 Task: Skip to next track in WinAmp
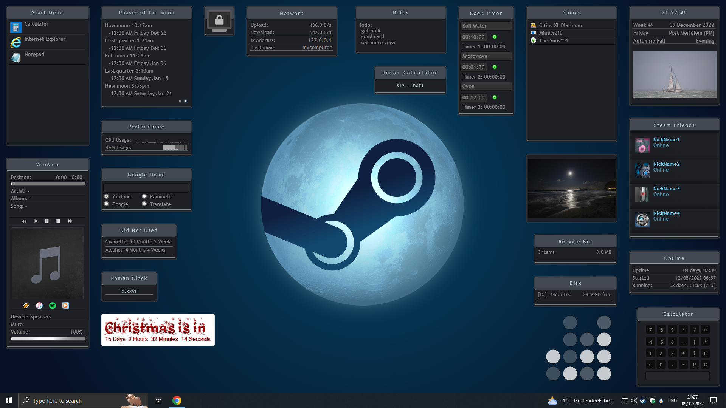click(70, 221)
